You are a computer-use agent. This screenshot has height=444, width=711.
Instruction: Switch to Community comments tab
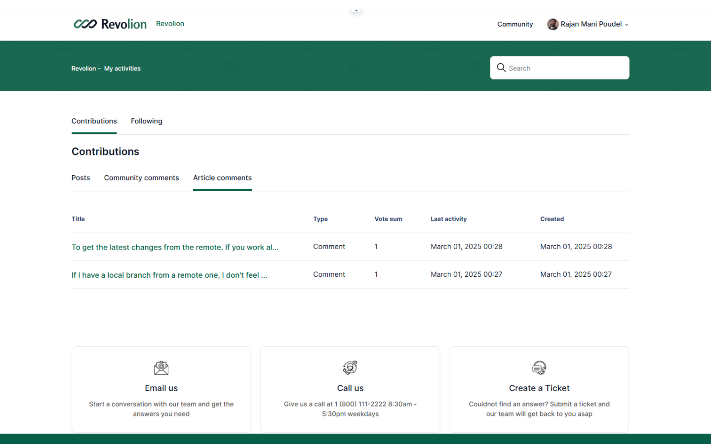[x=141, y=178]
